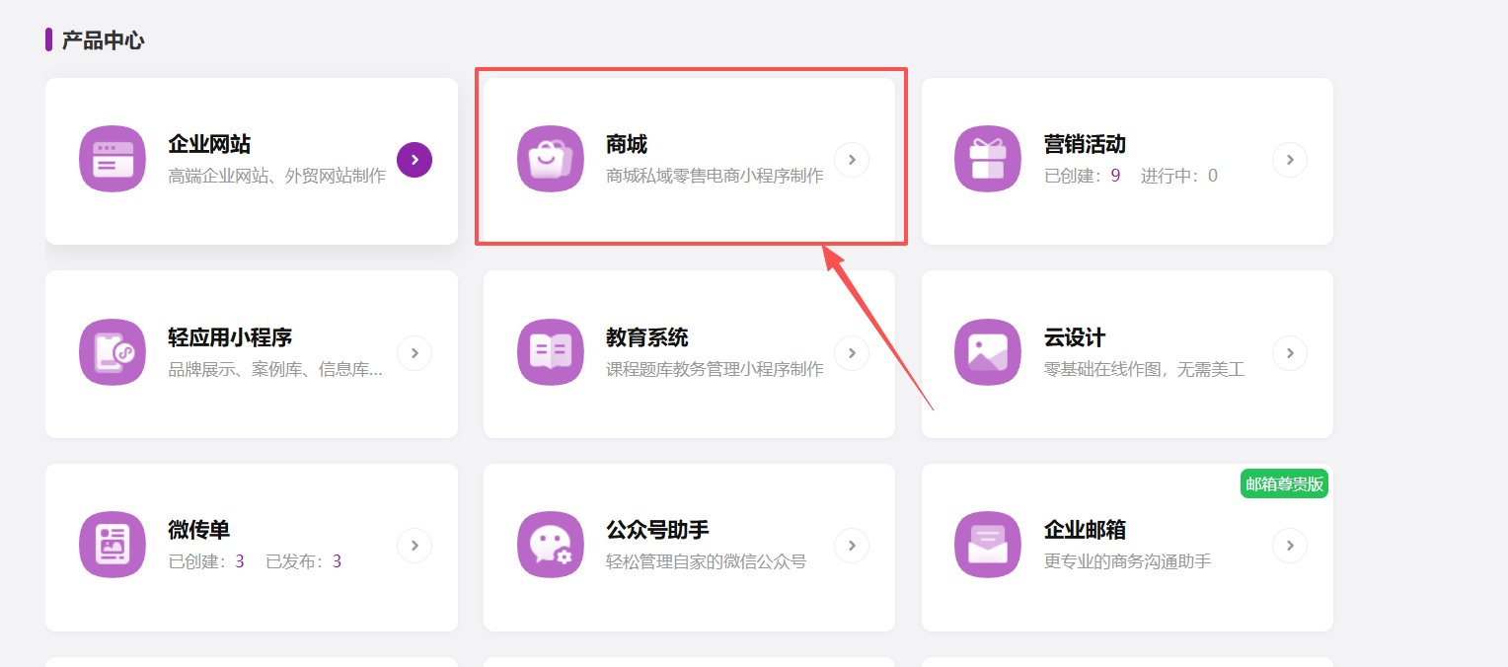This screenshot has height=667, width=1508.
Task: Open the purple arrow beside 企业网站
Action: pyautogui.click(x=415, y=160)
